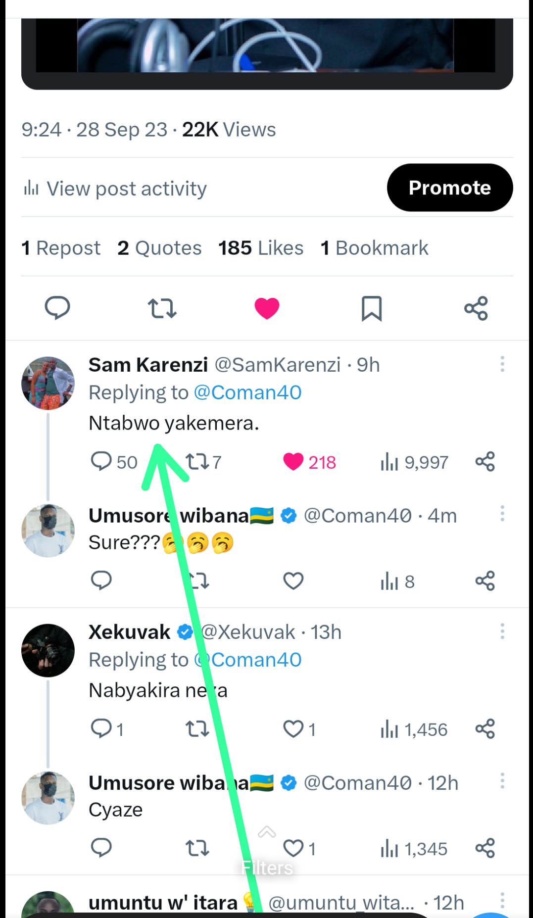Open more options on the "Sure???" reply
The width and height of the screenshot is (533, 918).
click(502, 514)
